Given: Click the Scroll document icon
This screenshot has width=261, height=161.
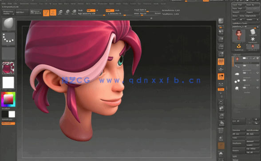Looking at the screenshot, I should [221, 32].
